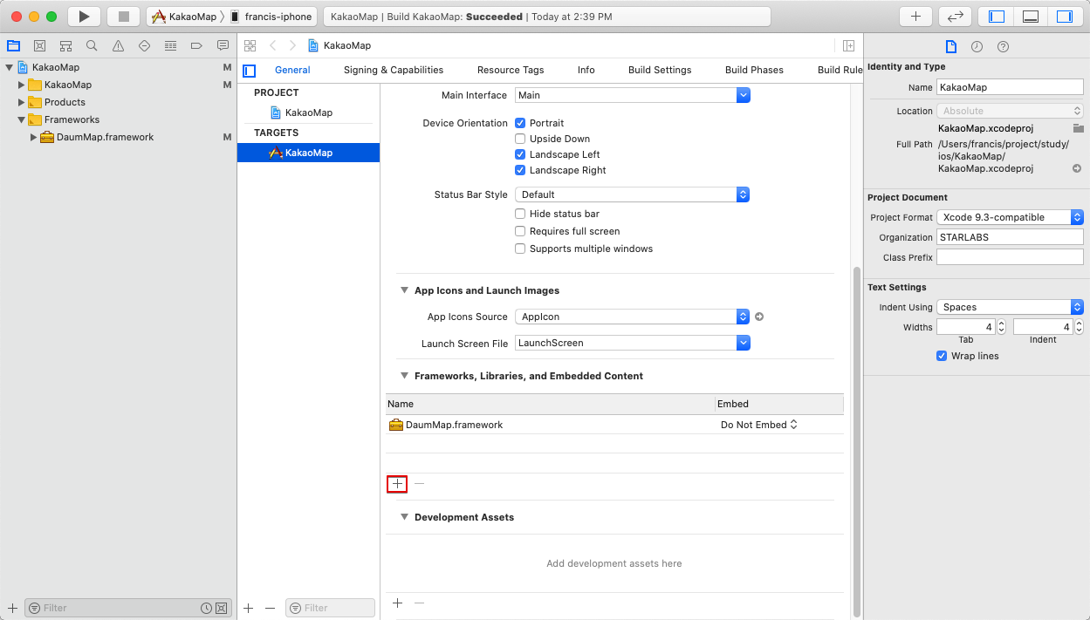Open the Source Control navigator icon
Image resolution: width=1090 pixels, height=620 pixels.
(x=39, y=45)
